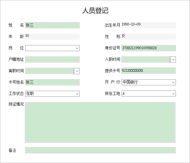The width and height of the screenshot is (190, 163).
Task: Click the 出生年月 field showing 1990-10-09
Action: (x=149, y=25)
